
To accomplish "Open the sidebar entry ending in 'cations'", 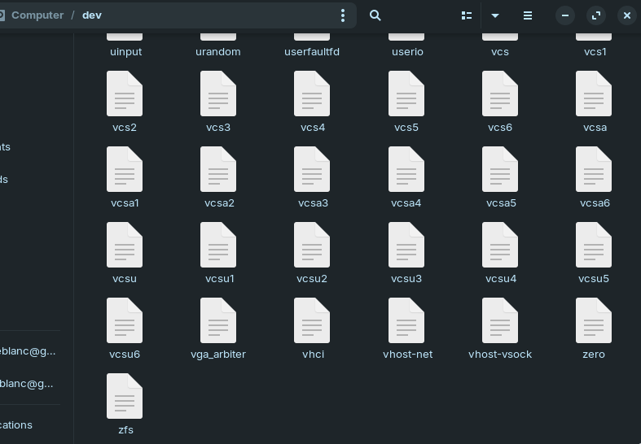I will [16, 424].
